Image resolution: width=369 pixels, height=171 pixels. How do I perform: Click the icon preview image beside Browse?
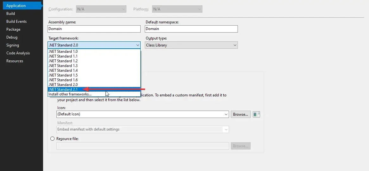tap(256, 114)
